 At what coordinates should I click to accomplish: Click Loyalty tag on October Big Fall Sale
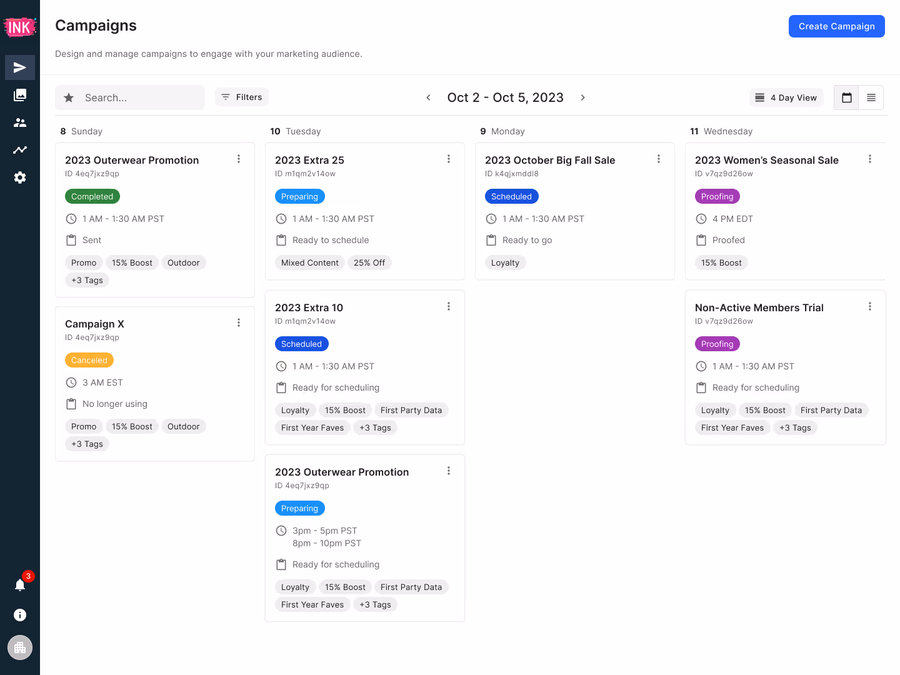[x=506, y=262]
